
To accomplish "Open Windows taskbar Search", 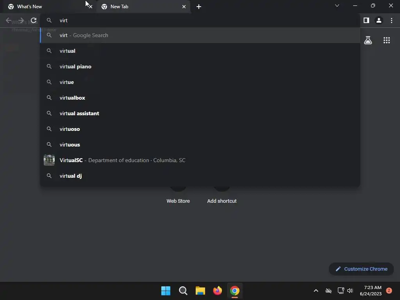I will tap(183, 291).
